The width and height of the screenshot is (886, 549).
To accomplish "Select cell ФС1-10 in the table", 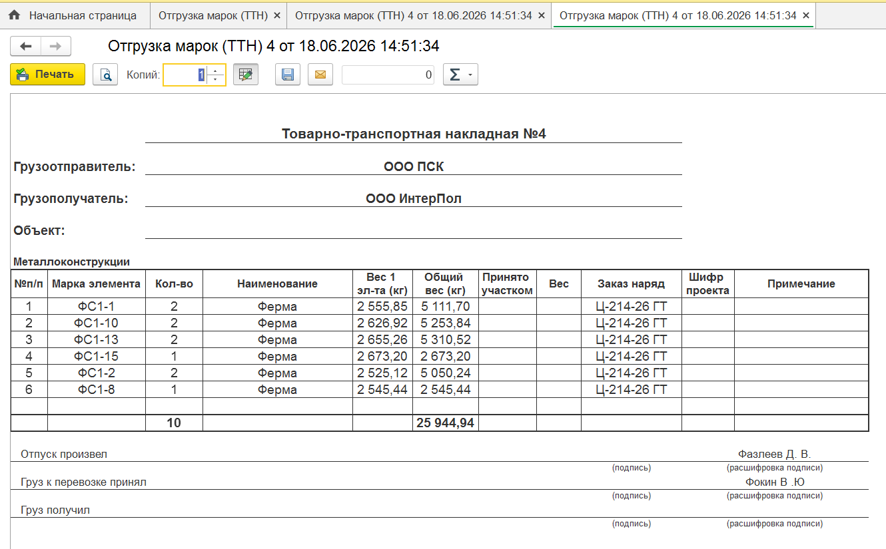I will tap(97, 323).
